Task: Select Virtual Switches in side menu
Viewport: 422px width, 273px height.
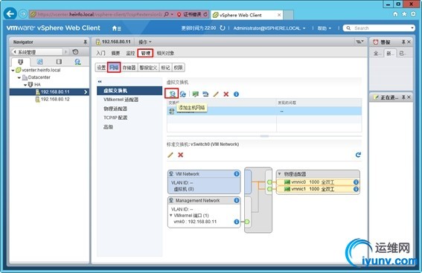Action: click(130, 91)
